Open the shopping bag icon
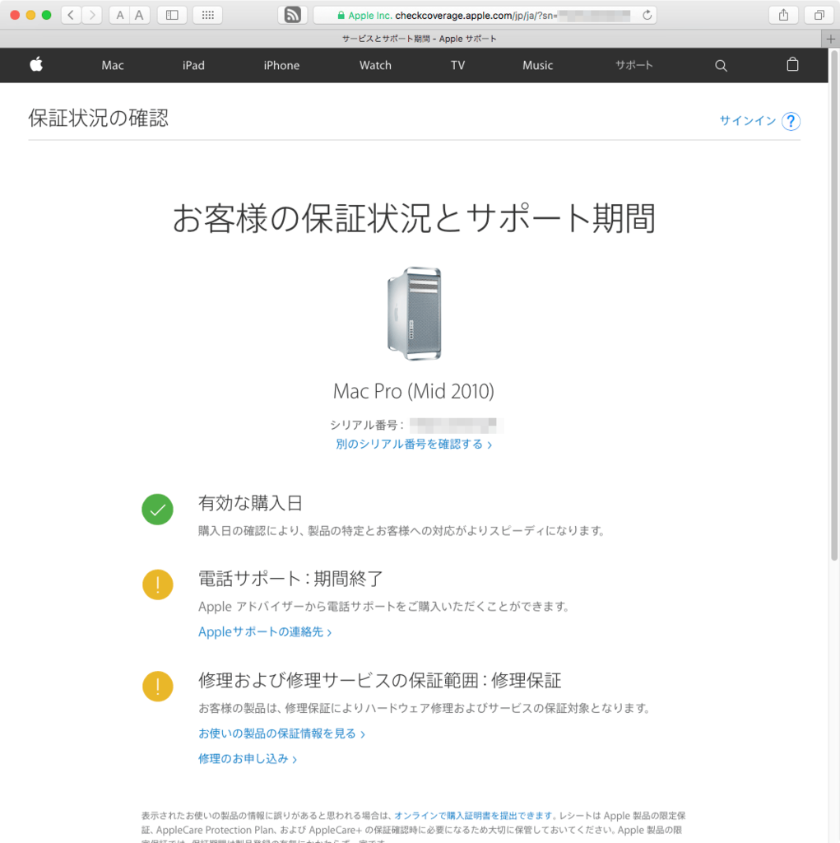The image size is (840, 843). [792, 64]
